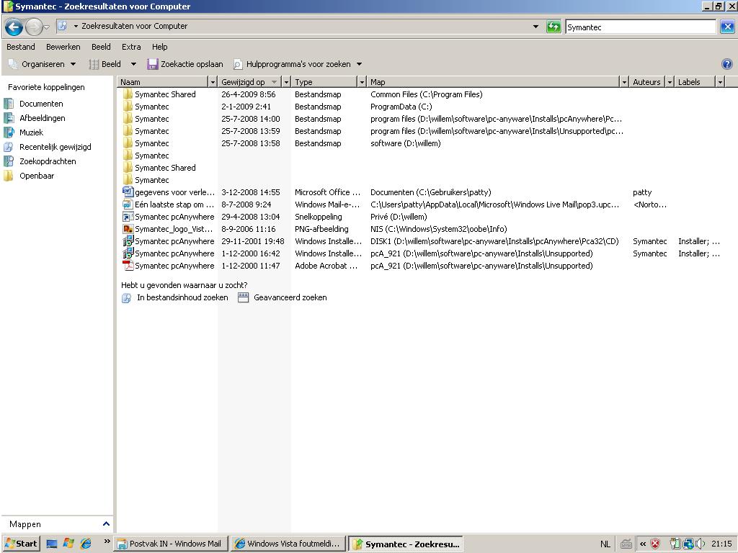Click the Openbaar folder icon
Image resolution: width=738 pixels, height=553 pixels.
click(9, 176)
